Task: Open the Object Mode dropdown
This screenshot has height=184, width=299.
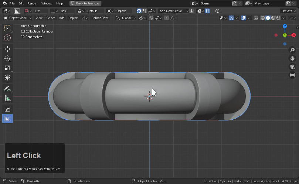Action: (18, 18)
